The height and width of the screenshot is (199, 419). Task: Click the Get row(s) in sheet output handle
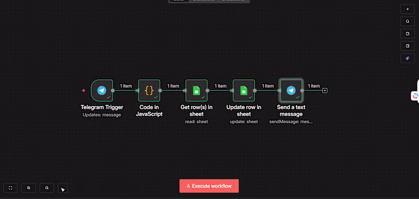(x=207, y=90)
